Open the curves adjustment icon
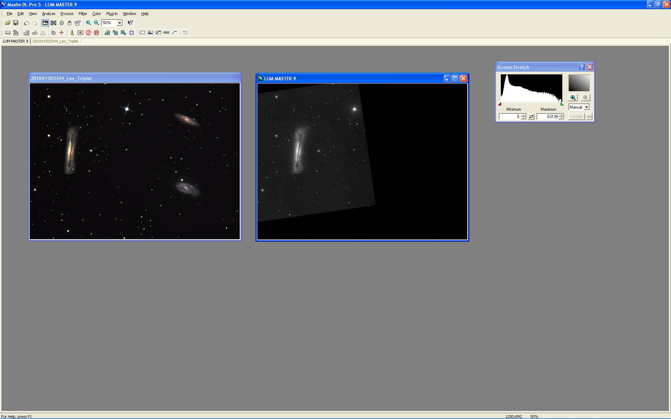671x419 pixels. [158, 32]
